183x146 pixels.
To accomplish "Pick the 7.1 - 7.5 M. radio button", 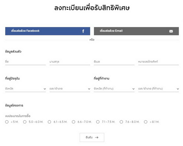I will [98, 122].
